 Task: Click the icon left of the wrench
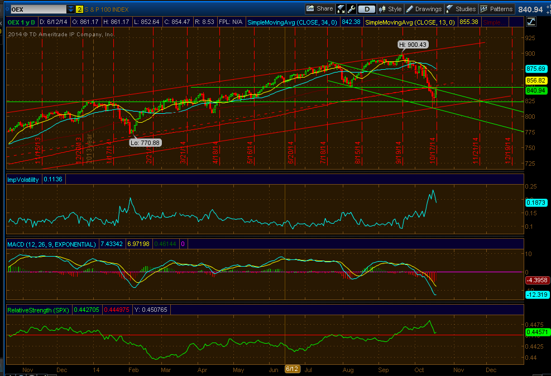(341, 9)
